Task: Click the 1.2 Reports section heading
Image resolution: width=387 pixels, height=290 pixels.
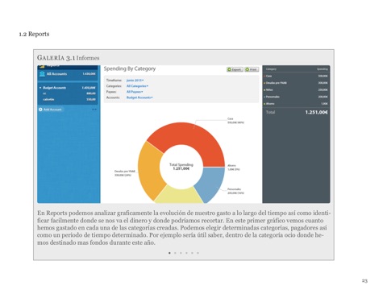Action: [34, 34]
